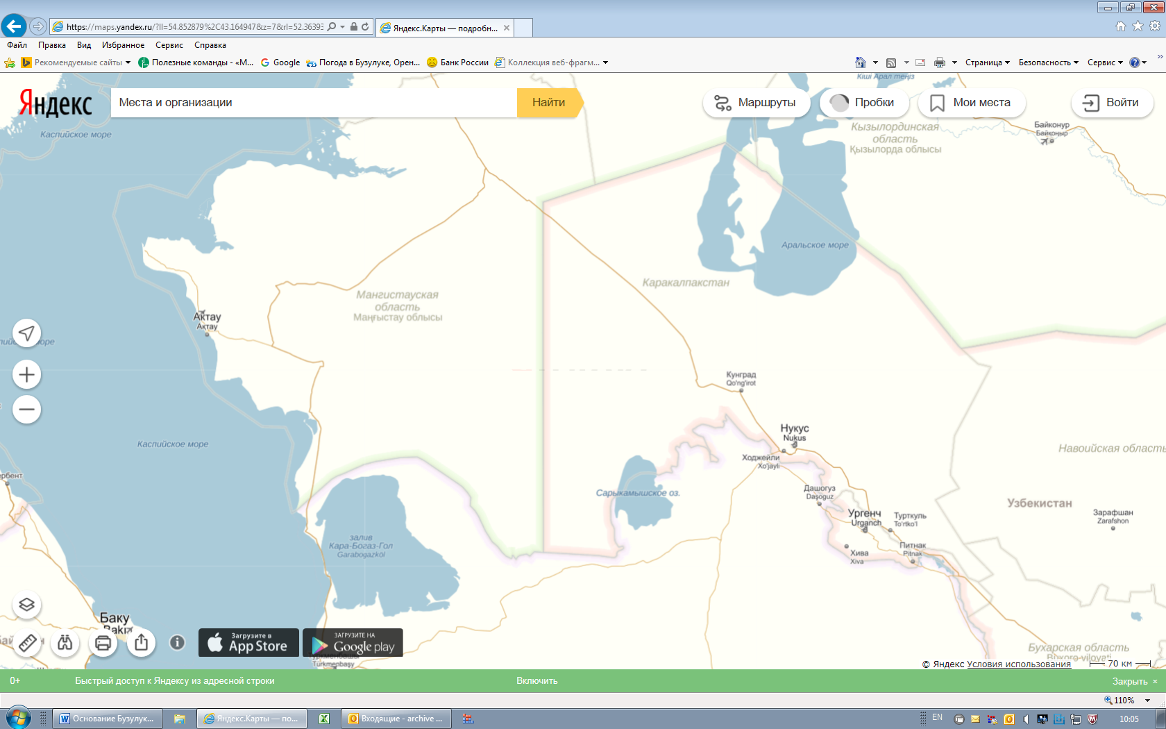Open the Страница dropdown menu
The image size is (1166, 729).
click(988, 62)
